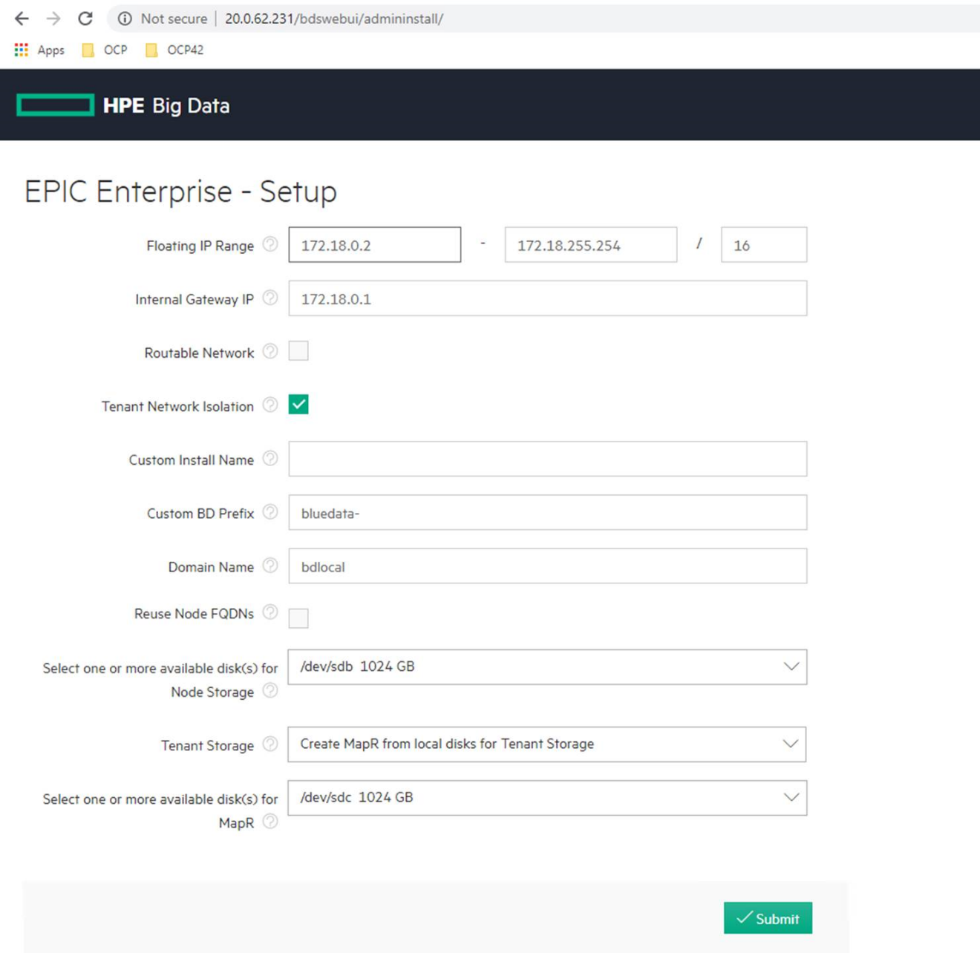The height and width of the screenshot is (953, 980).
Task: Click the subnet mask field showing 16
Action: click(x=764, y=245)
